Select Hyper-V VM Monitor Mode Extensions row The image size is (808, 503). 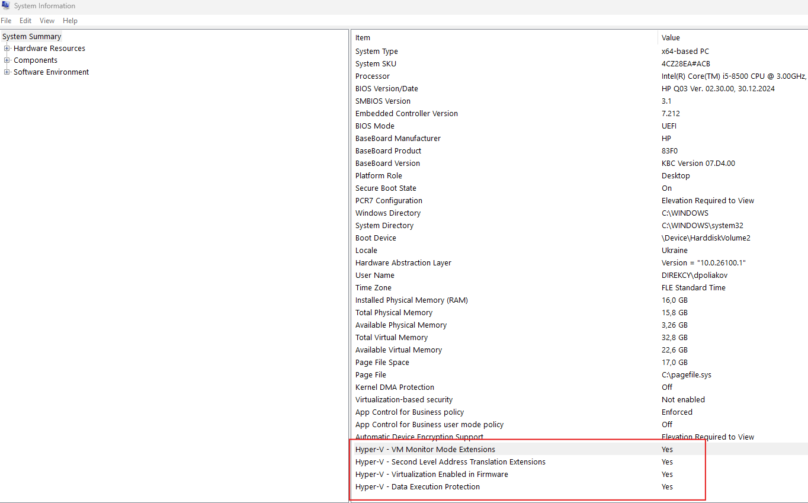(580, 449)
